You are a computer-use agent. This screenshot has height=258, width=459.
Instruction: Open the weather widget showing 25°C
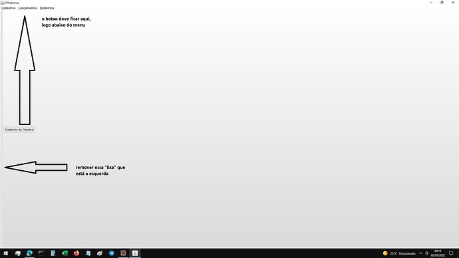(x=399, y=253)
